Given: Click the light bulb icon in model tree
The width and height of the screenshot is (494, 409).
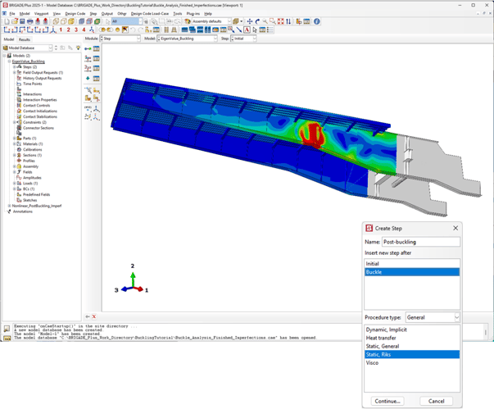Looking at the screenshot, I should (78, 48).
